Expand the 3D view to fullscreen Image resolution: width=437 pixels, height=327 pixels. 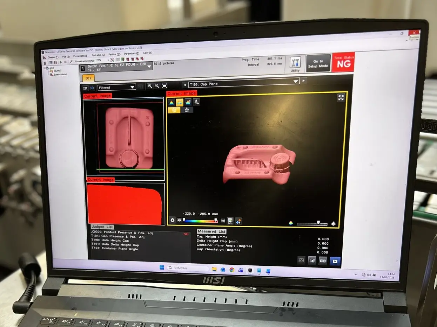341,98
